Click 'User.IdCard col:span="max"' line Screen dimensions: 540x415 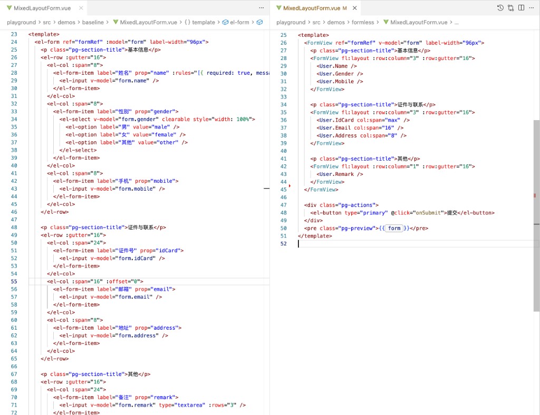363,120
